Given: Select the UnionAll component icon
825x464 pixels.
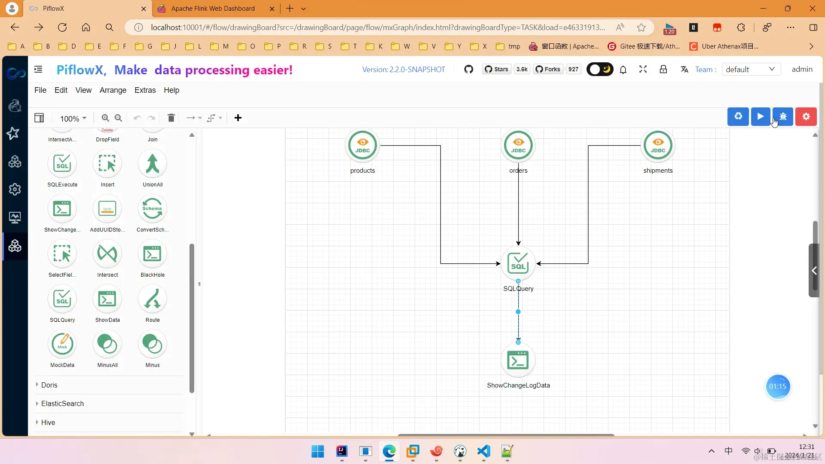Looking at the screenshot, I should coord(152,164).
